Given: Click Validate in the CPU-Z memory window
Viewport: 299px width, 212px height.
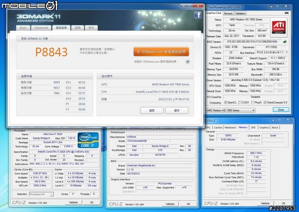Looking at the screenshot, I should [x=265, y=203].
